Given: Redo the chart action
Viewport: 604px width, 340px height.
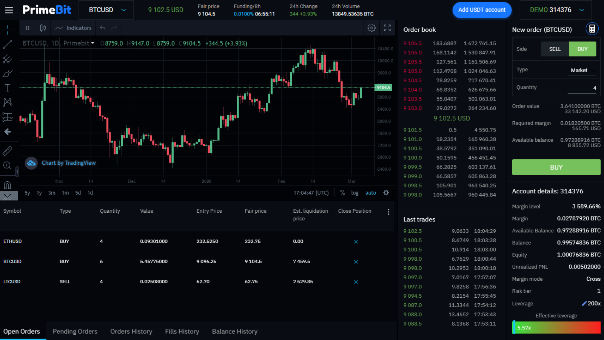Looking at the screenshot, I should click(114, 28).
